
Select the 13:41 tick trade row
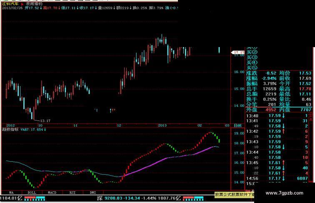(x=277, y=121)
